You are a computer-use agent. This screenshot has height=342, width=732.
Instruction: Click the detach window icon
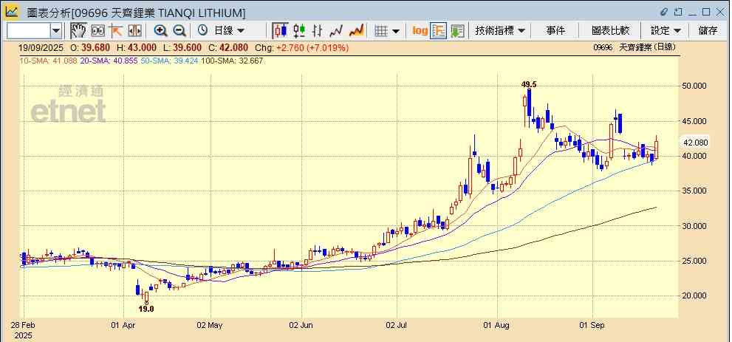(678, 12)
